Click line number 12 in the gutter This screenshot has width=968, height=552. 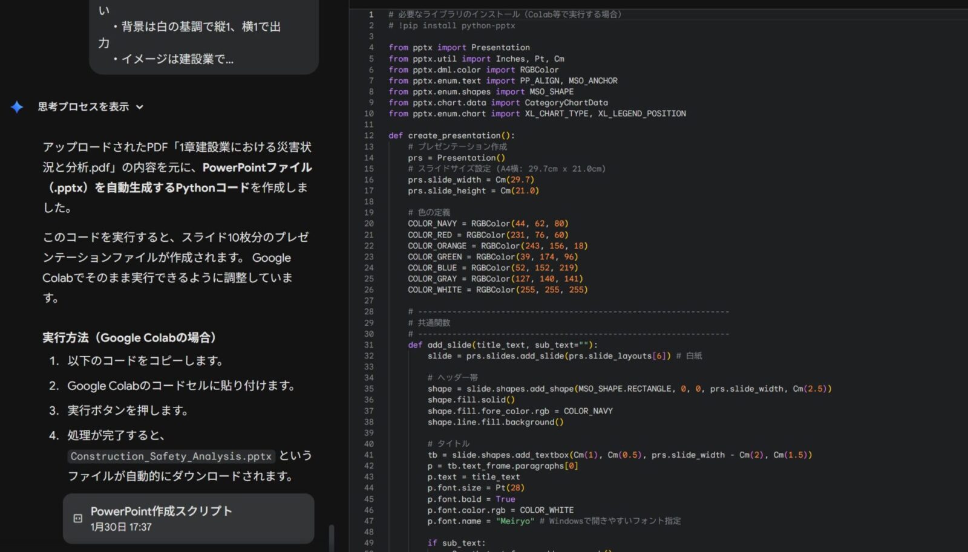pos(368,135)
